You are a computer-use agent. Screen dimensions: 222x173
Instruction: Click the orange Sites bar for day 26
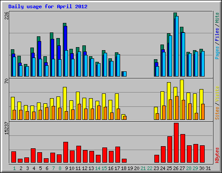click(x=177, y=108)
